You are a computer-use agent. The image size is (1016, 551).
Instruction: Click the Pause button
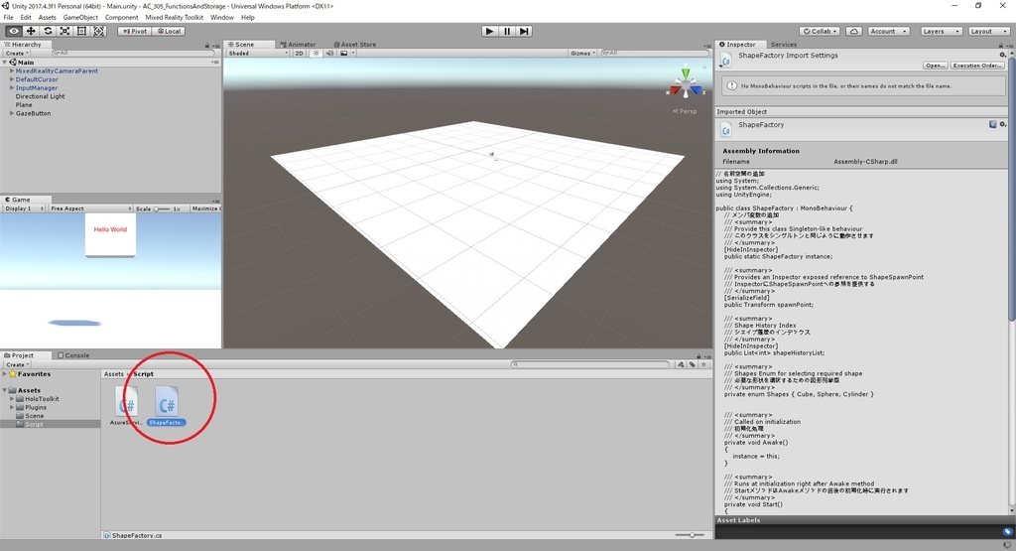point(507,31)
